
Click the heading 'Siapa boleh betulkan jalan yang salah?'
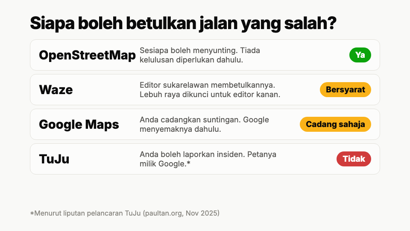[183, 23]
